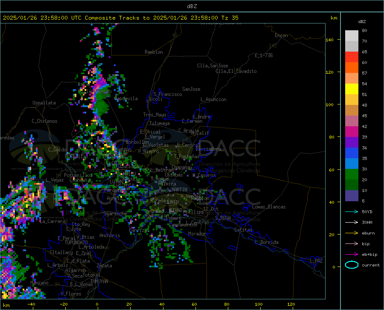Click the SanJose label on the map
384x310 pixels.
tap(191, 89)
